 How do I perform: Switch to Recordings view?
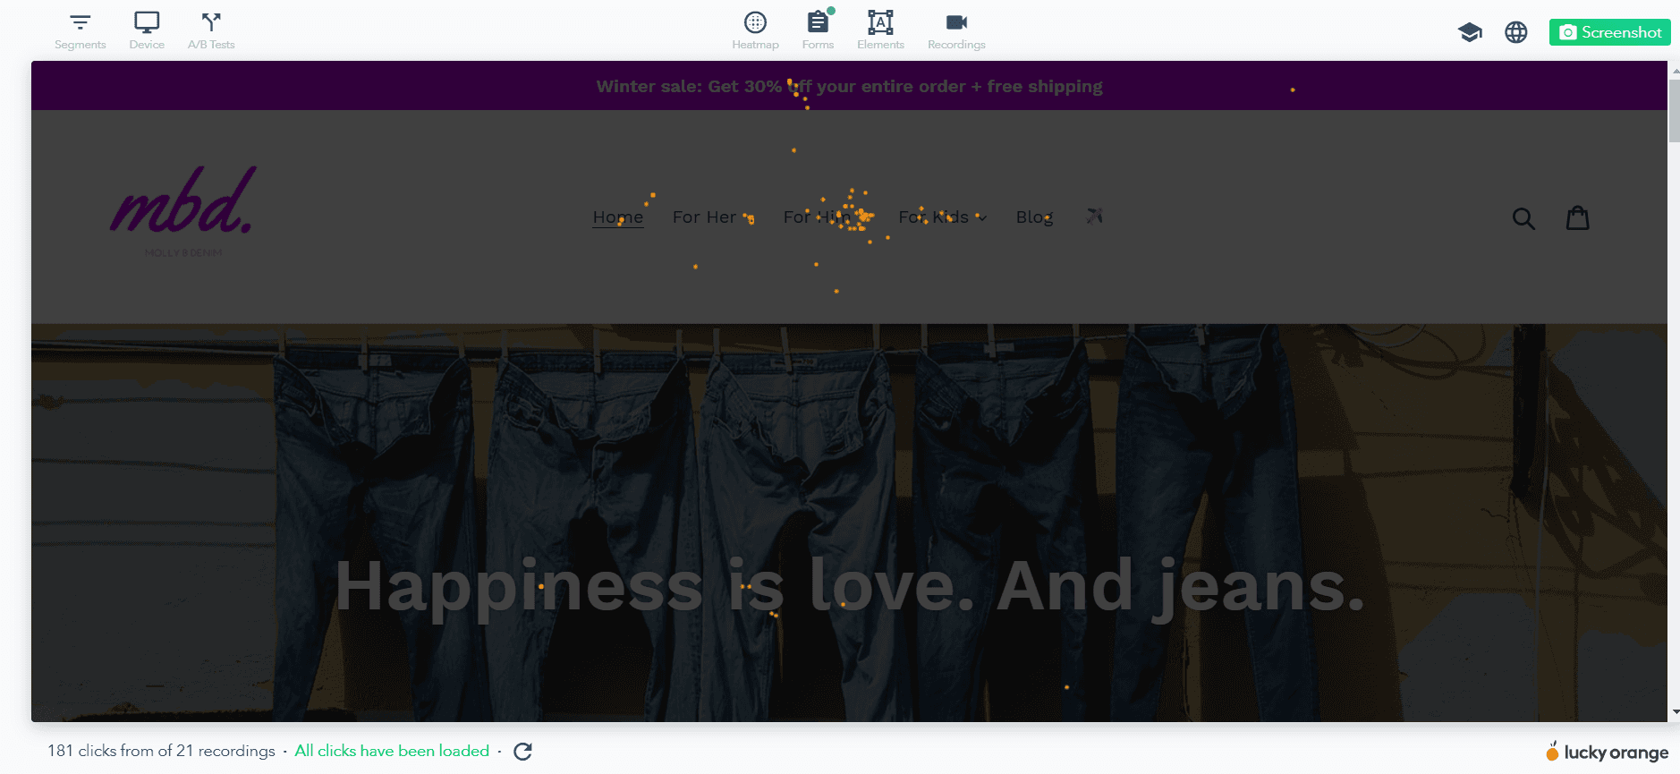pos(956,30)
